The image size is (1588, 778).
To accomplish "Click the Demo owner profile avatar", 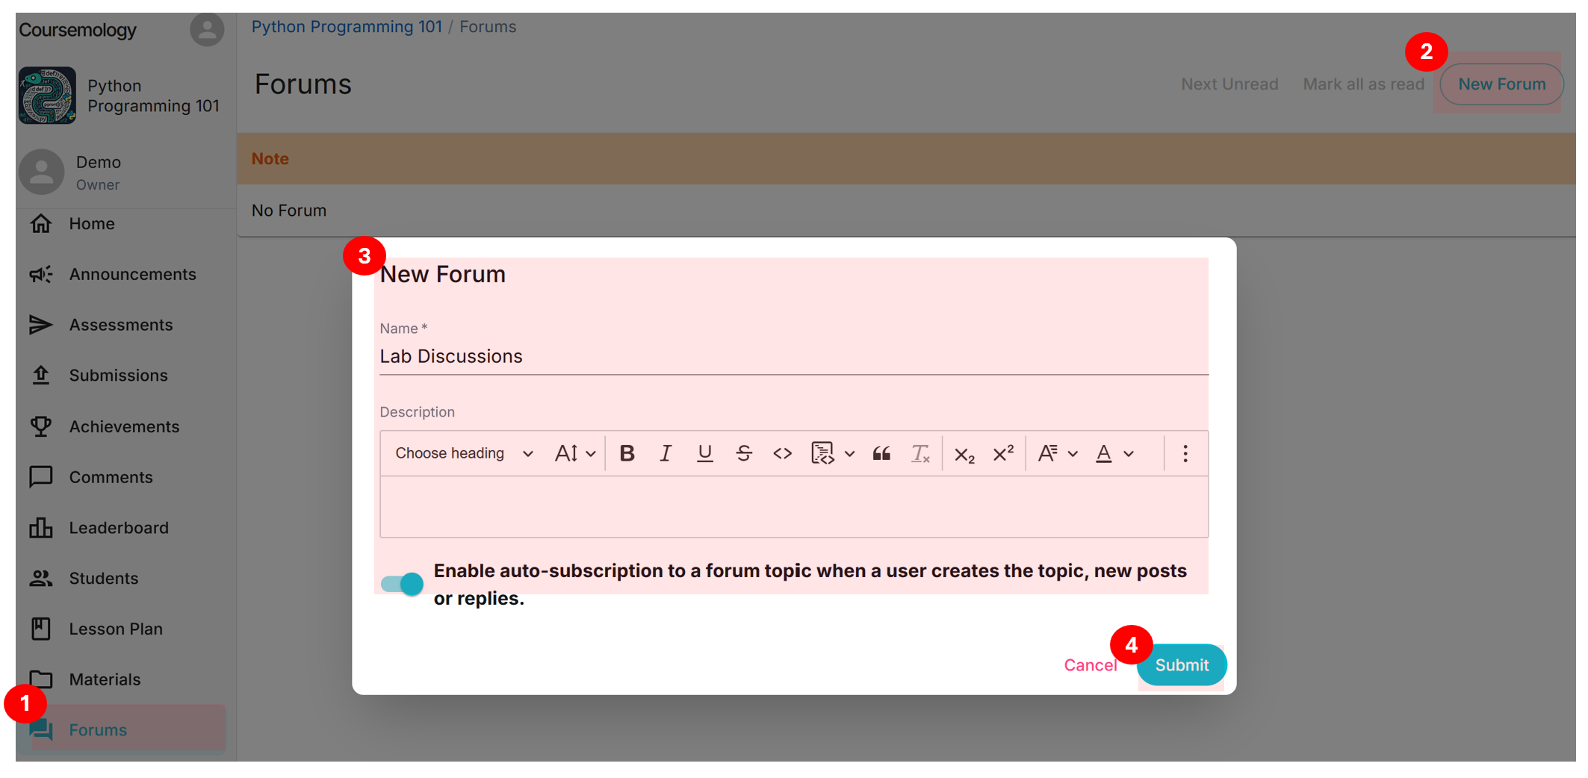I will click(x=41, y=172).
